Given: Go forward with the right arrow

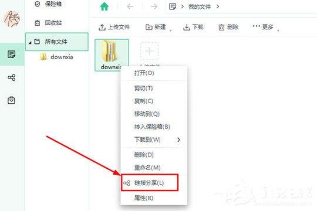Looking at the screenshot, I should (154, 6).
